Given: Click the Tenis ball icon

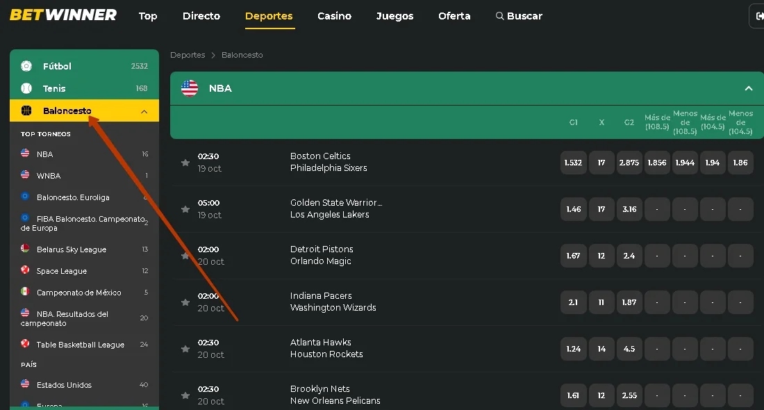Looking at the screenshot, I should [x=26, y=88].
